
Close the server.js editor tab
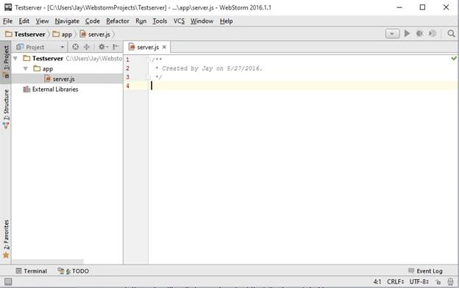point(164,47)
